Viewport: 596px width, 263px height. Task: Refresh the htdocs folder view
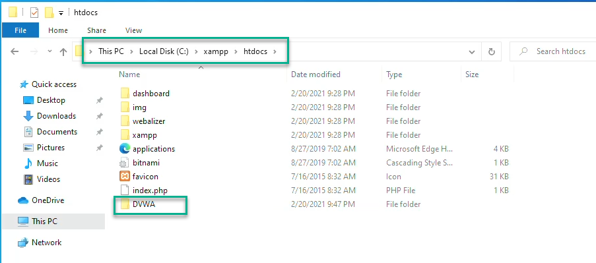492,51
